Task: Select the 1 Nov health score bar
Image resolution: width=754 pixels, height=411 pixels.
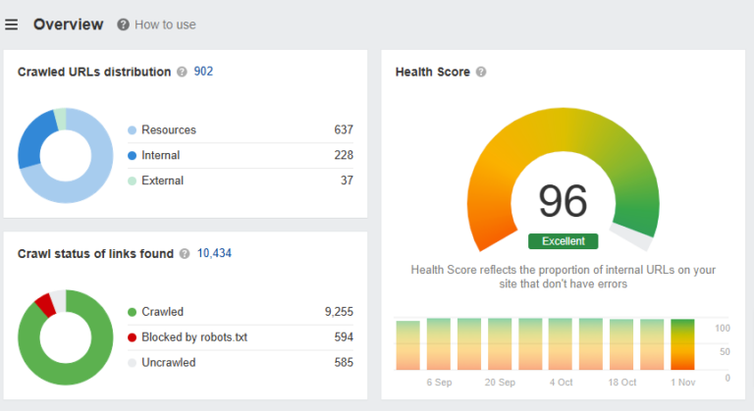Action: tap(682, 344)
